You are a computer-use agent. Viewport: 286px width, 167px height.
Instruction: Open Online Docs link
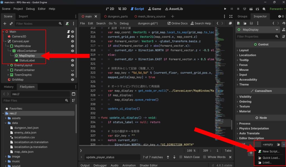[x=177, y=23]
